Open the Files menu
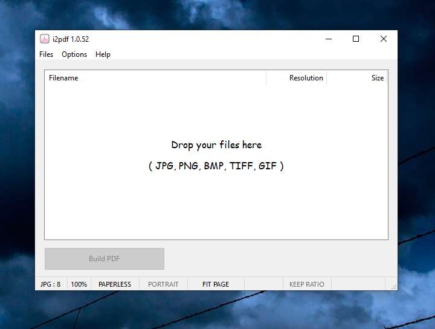This screenshot has width=435, height=329. click(46, 54)
